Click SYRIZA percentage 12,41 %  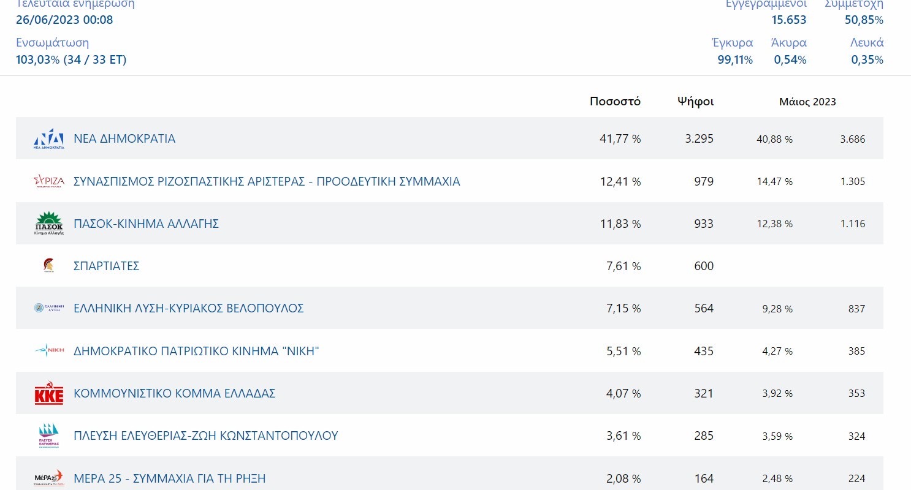click(620, 181)
